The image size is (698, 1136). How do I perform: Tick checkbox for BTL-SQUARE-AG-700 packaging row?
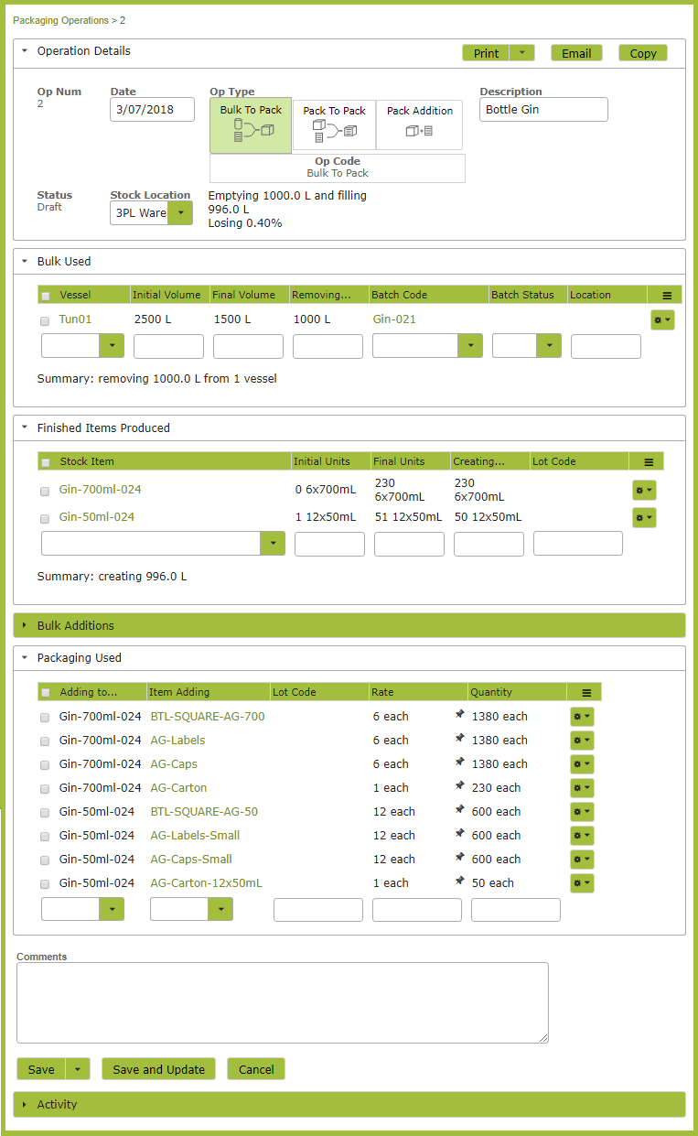[45, 719]
